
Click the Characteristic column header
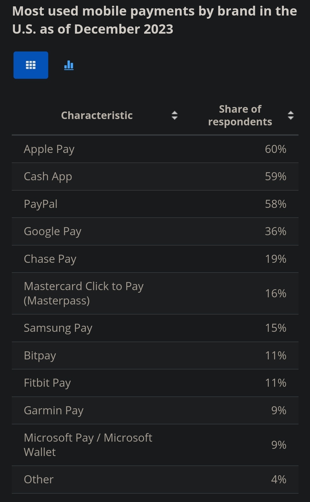coord(97,115)
